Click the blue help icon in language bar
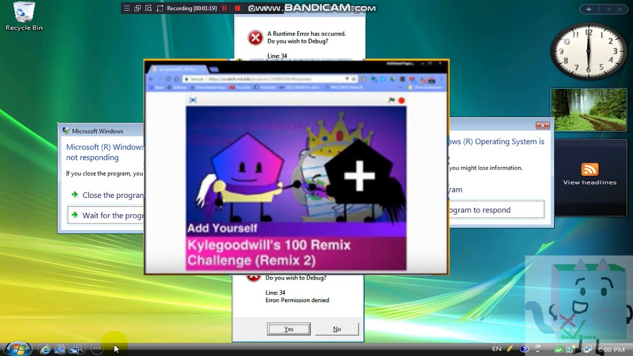This screenshot has width=633, height=356. point(524,349)
